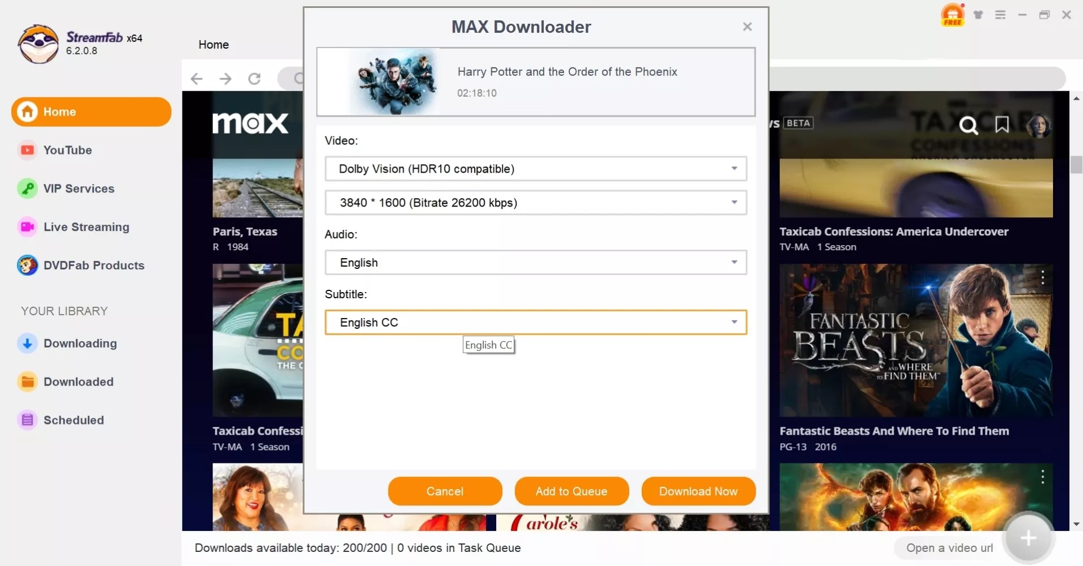Screen dimensions: 1083x566
Task: Select VIP Services in sidebar
Action: point(79,188)
